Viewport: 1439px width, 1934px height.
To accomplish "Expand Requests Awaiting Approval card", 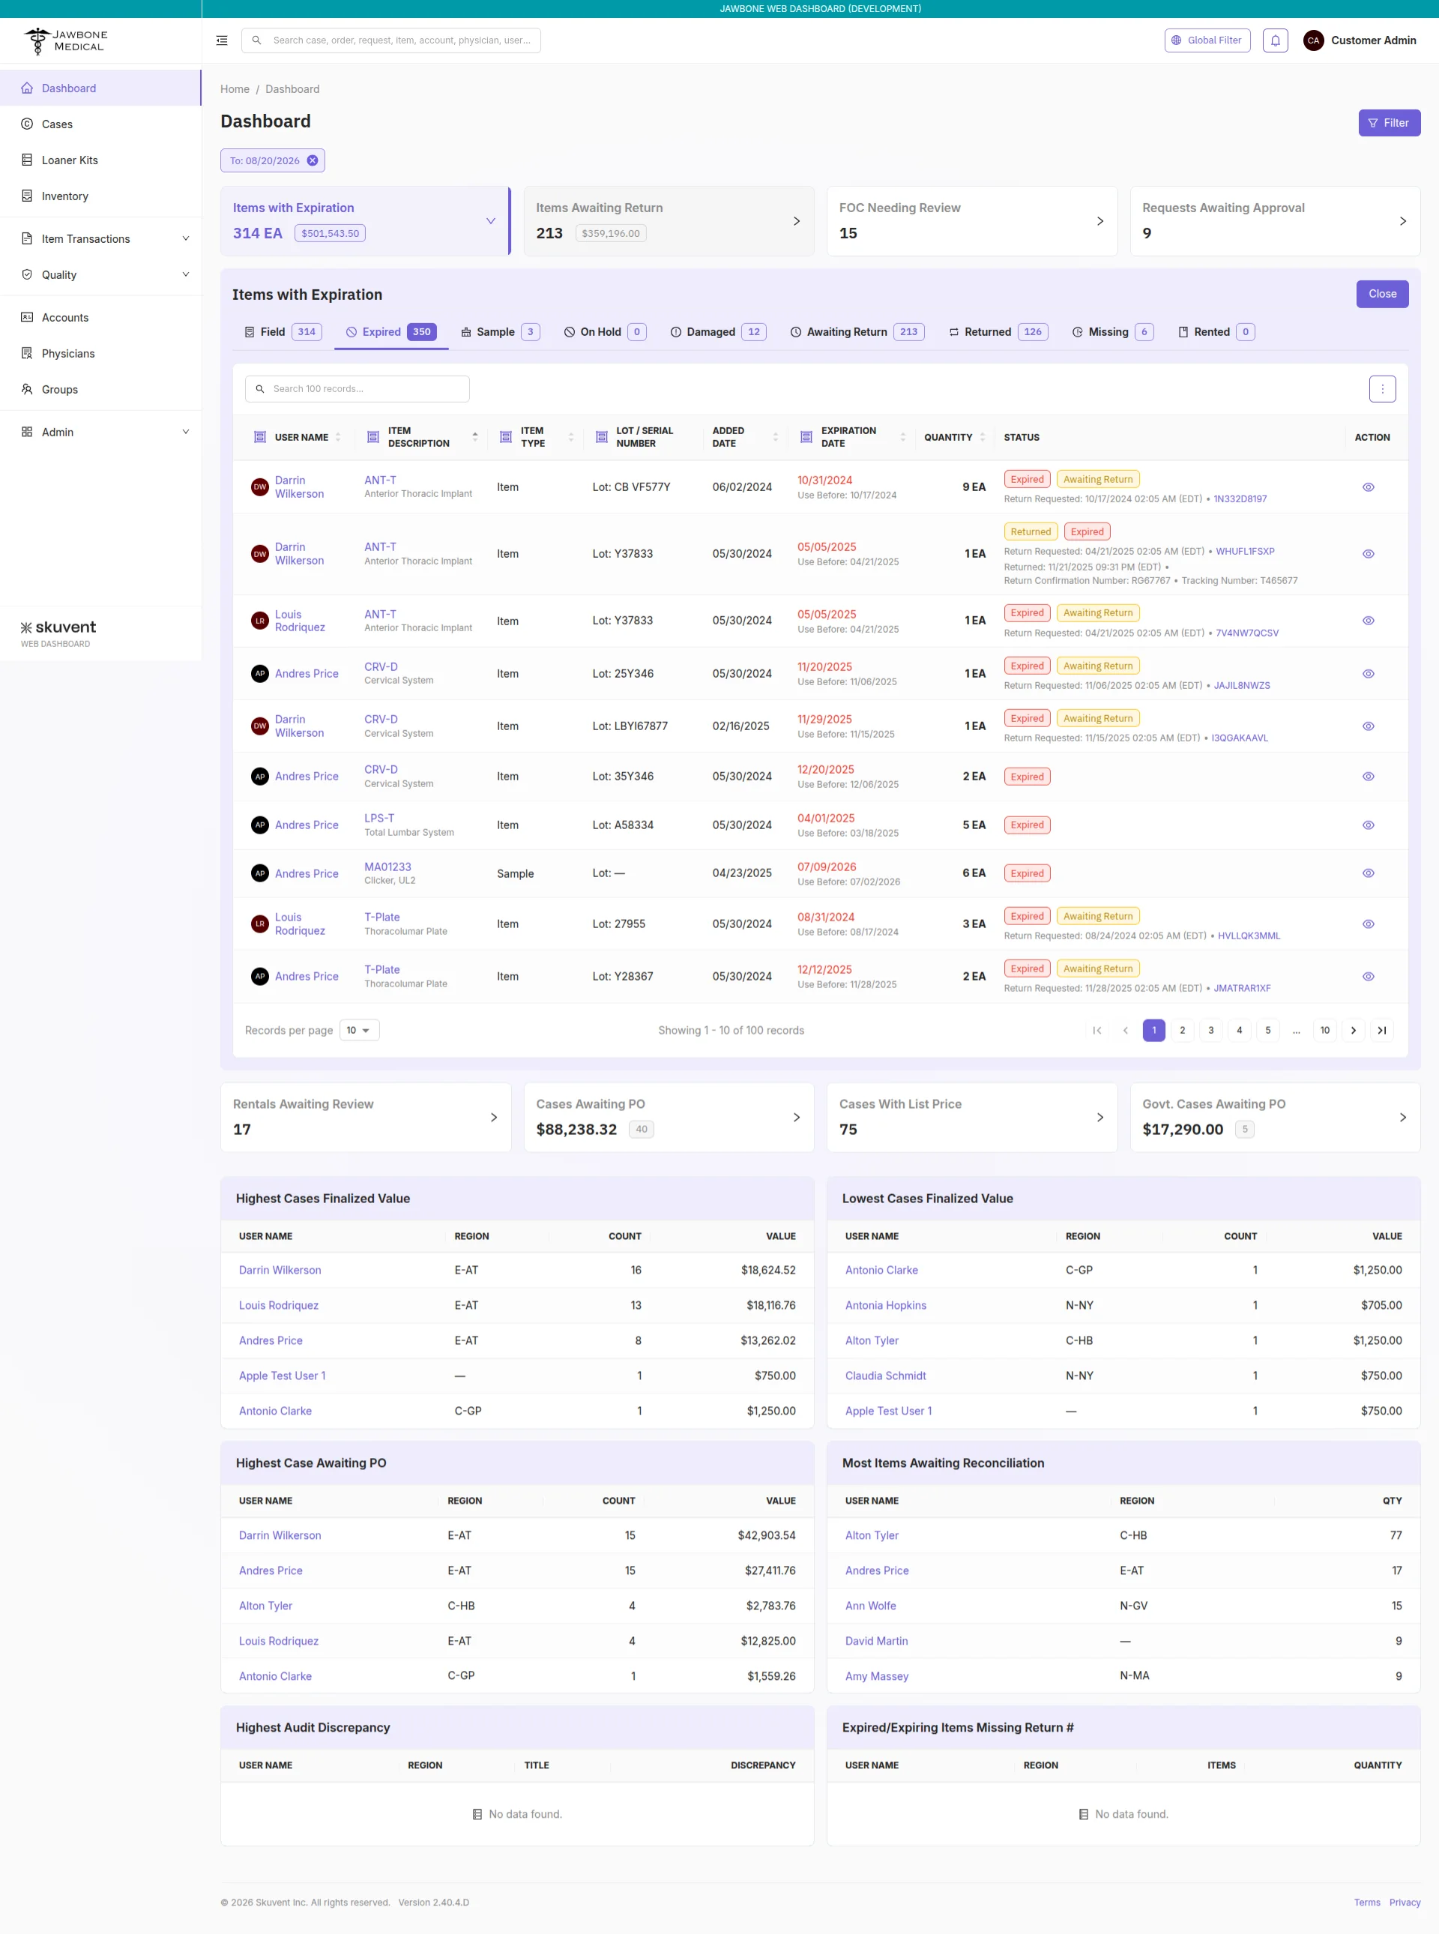I will click(x=1402, y=221).
